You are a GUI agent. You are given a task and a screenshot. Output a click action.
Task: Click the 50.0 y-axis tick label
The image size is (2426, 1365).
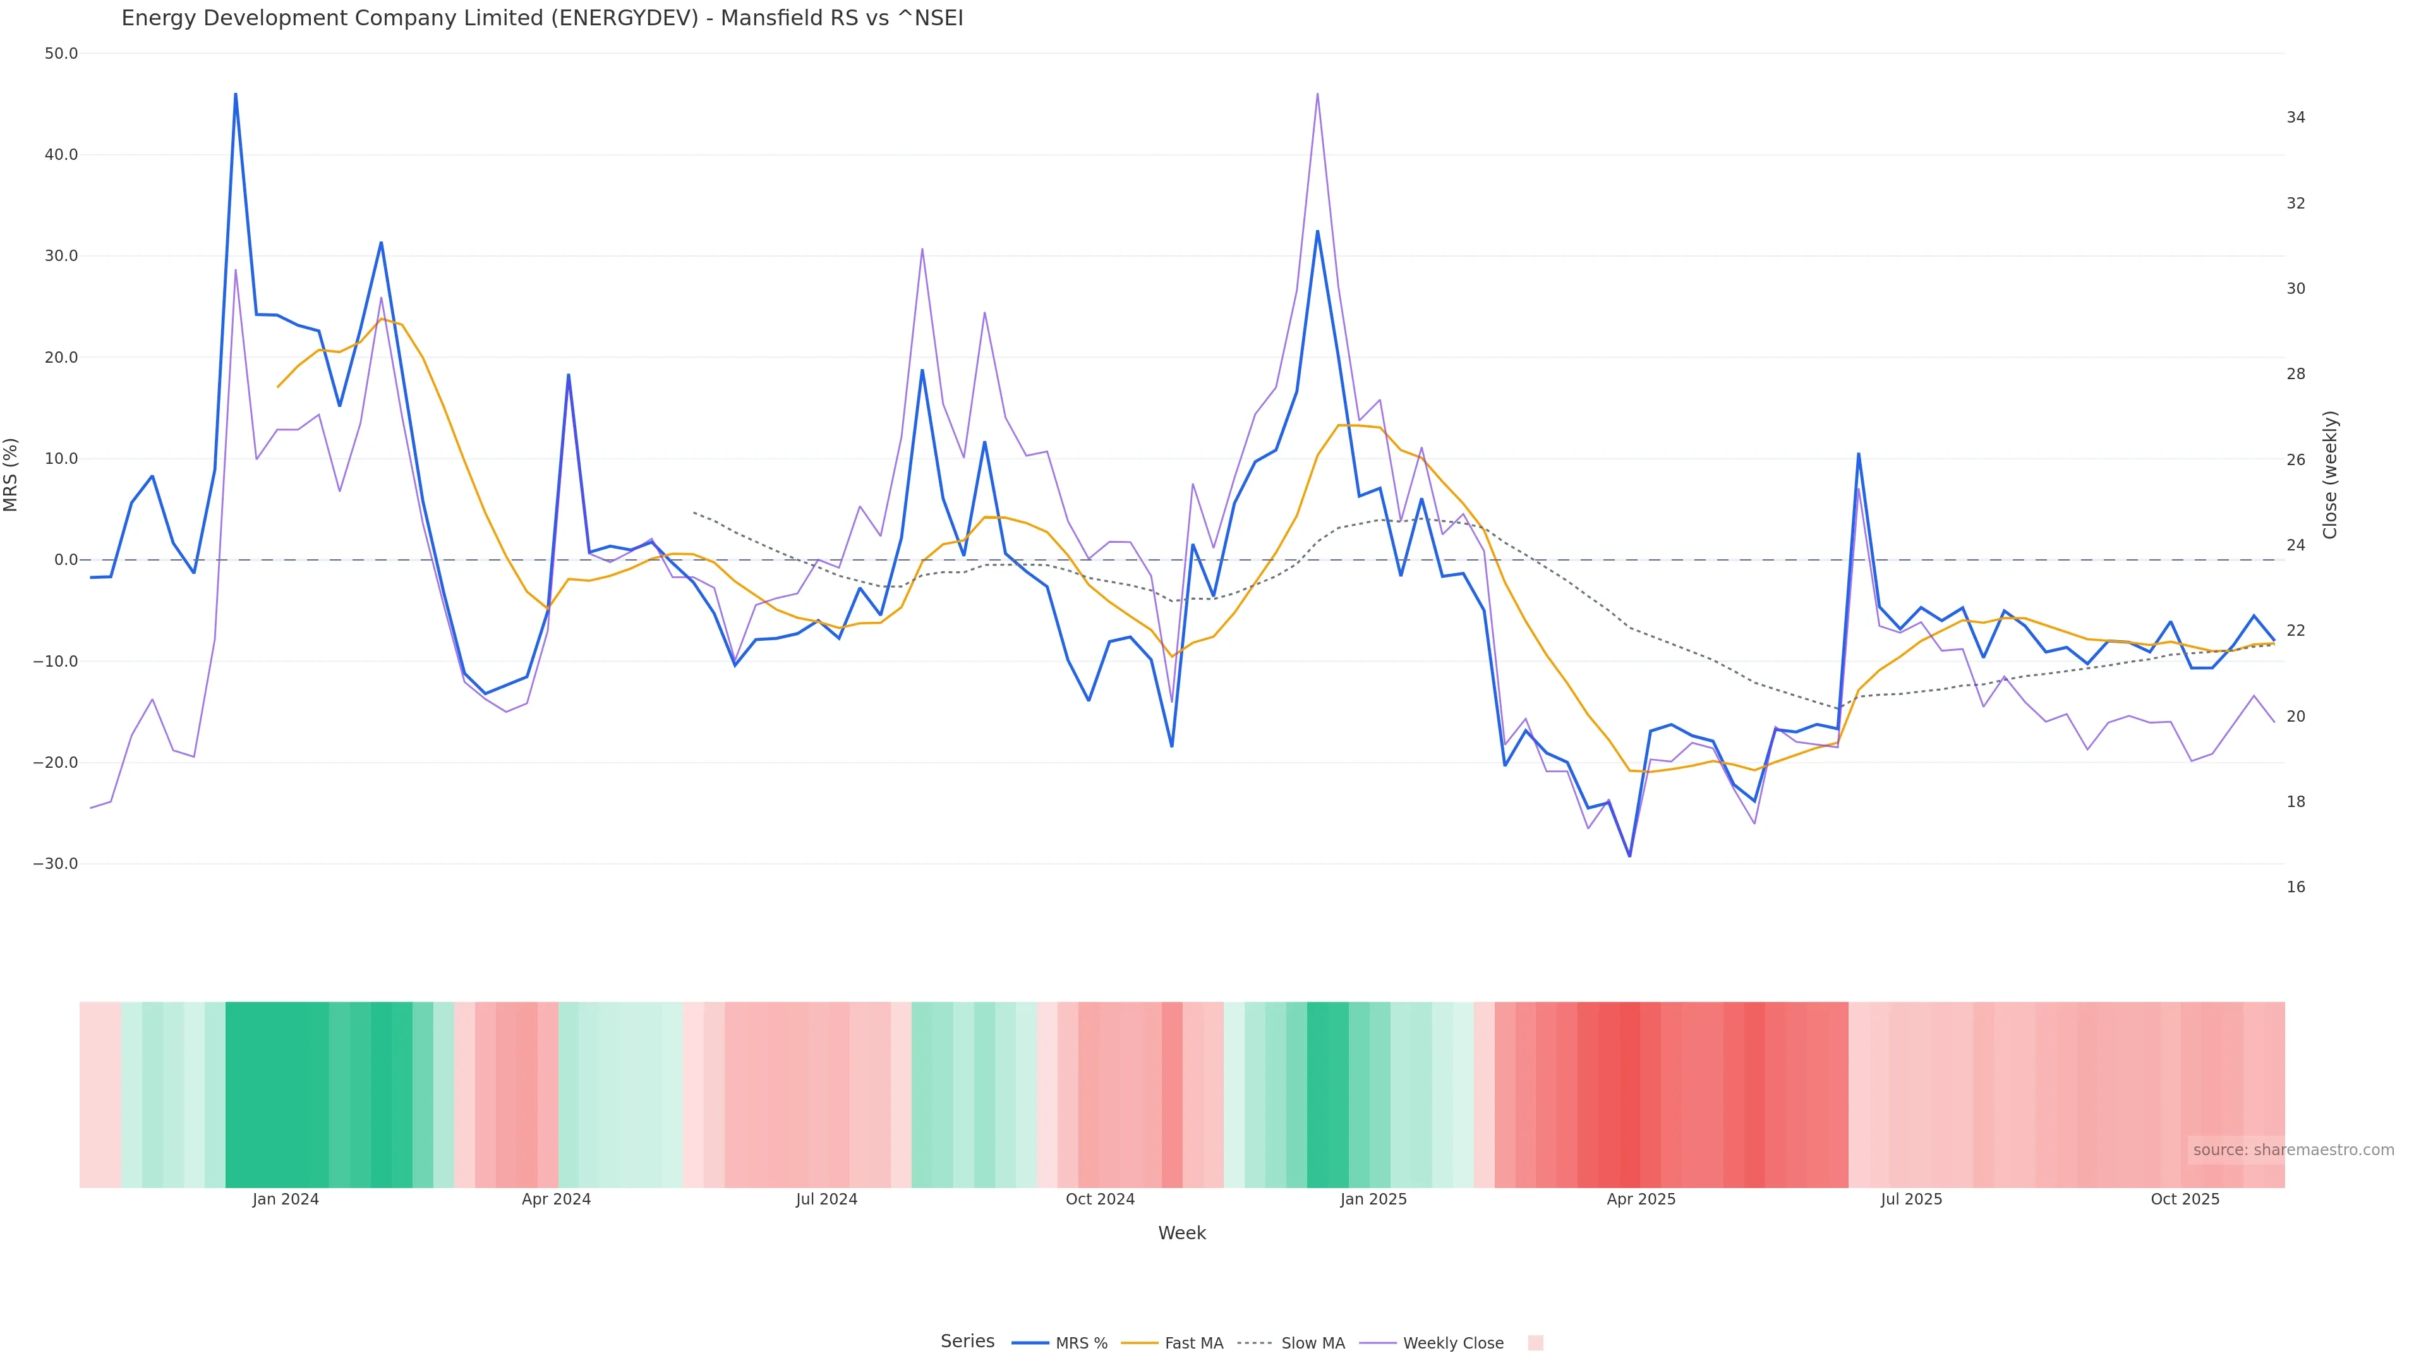(61, 54)
